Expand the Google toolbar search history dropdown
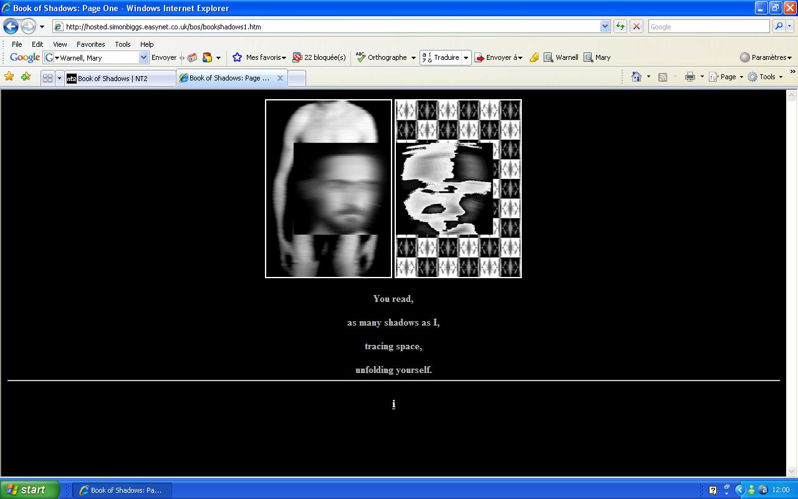The image size is (798, 499). [x=143, y=57]
